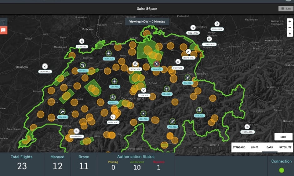Open the filter menu icon
The height and width of the screenshot is (176, 294).
click(x=3, y=22)
